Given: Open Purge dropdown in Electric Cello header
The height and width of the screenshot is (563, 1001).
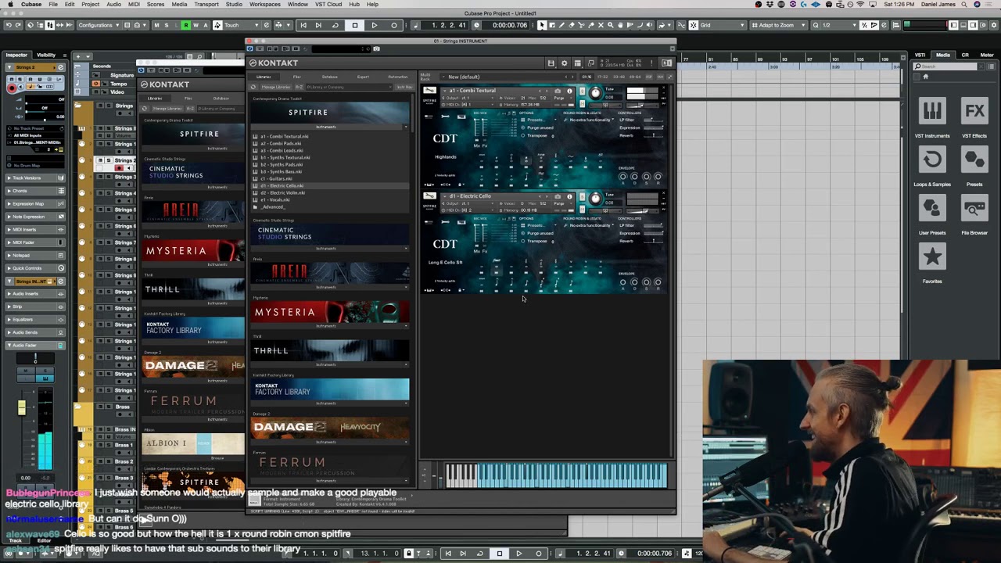Looking at the screenshot, I should pyautogui.click(x=562, y=203).
